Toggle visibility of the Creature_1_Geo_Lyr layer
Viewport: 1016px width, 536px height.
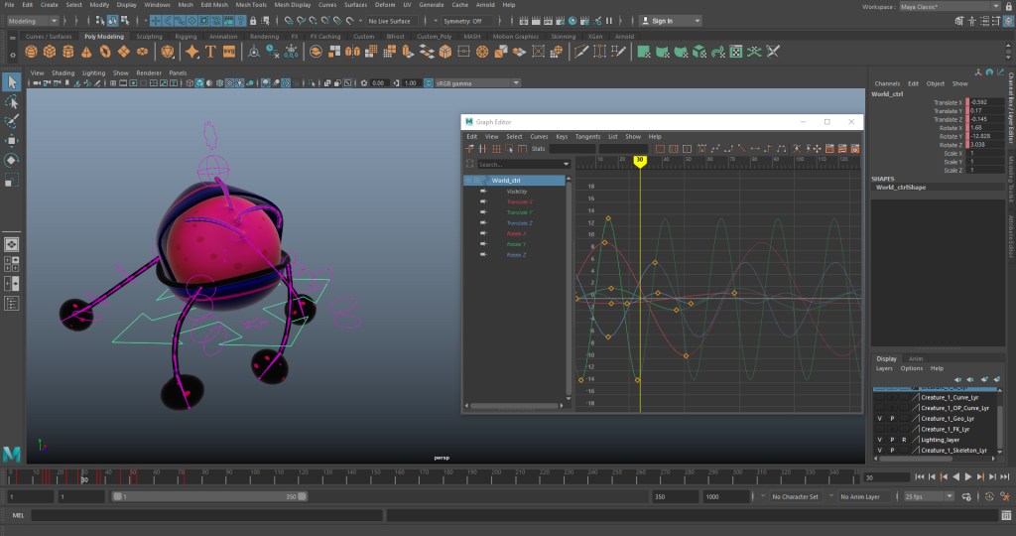click(879, 418)
